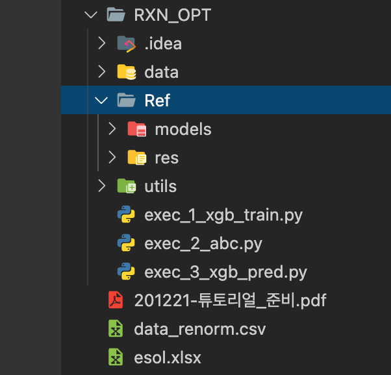Click Python icon of exec_2_abc.py

(126, 243)
